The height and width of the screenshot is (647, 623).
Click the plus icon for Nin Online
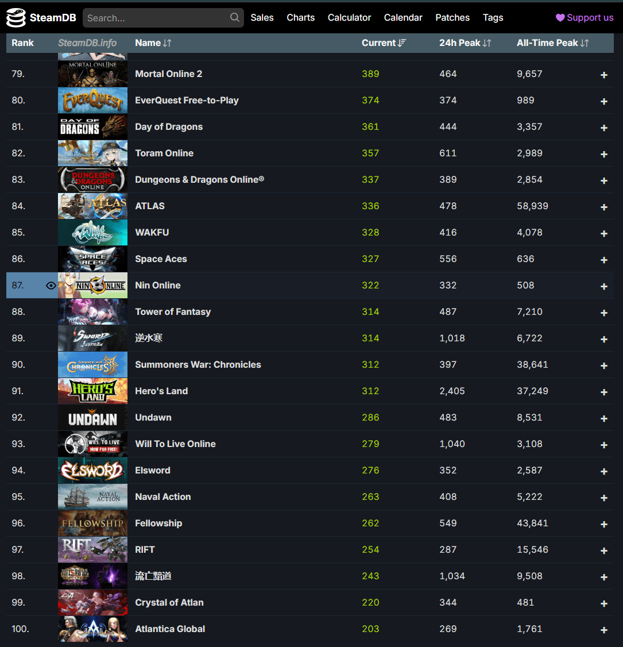[x=603, y=286]
